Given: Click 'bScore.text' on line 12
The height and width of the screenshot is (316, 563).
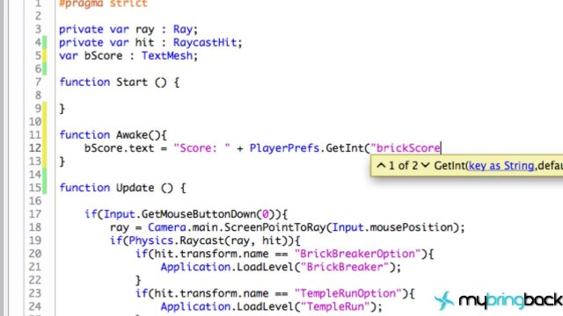Looking at the screenshot, I should [x=119, y=148].
